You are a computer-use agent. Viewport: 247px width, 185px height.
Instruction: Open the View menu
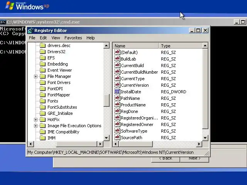tap(56, 38)
